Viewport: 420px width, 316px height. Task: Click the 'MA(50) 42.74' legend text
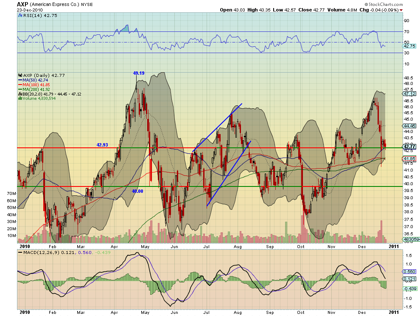pos(35,80)
